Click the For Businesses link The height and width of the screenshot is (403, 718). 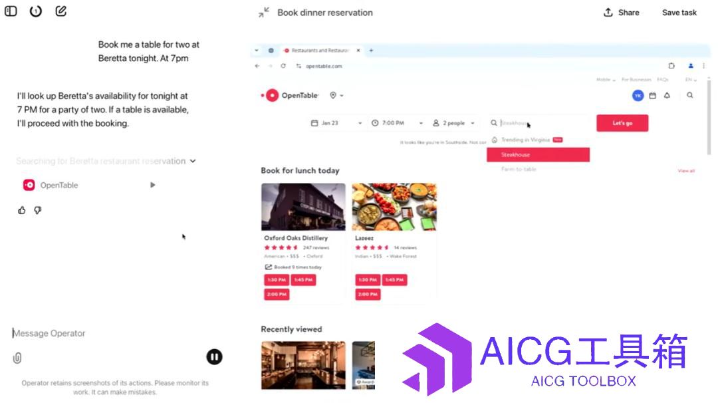(636, 80)
